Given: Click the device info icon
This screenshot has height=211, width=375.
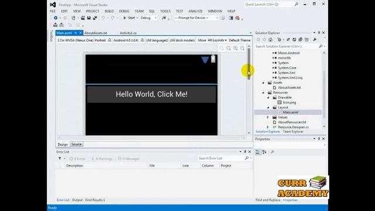Looking at the screenshot, I should 223,18.
